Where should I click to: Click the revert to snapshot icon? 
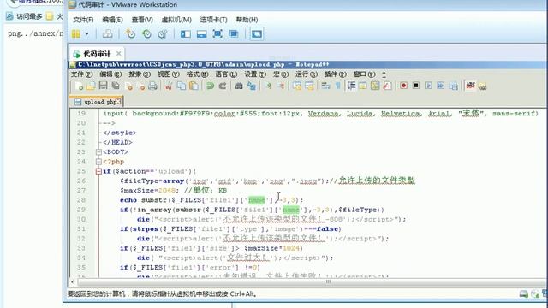pos(146,34)
